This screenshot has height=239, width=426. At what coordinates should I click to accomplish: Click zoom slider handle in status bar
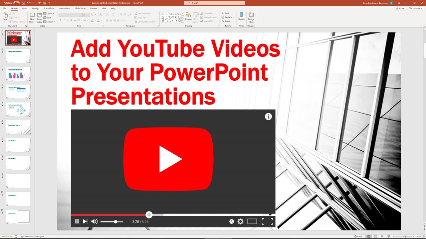pos(405,237)
